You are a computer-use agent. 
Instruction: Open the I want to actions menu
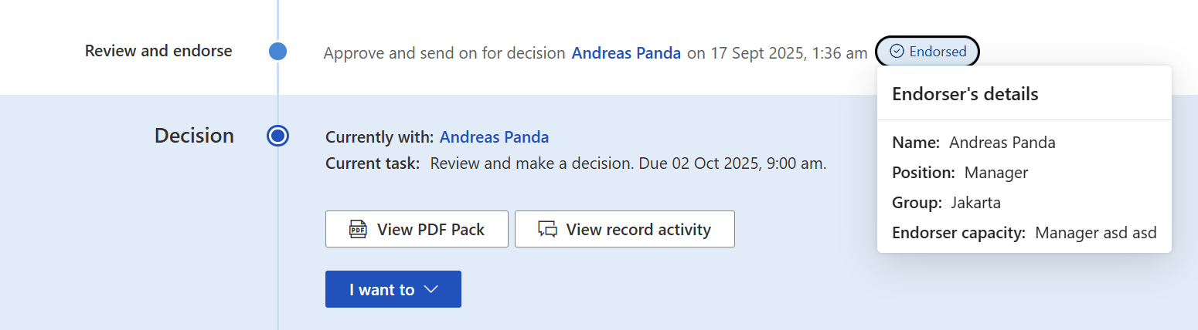coord(393,290)
